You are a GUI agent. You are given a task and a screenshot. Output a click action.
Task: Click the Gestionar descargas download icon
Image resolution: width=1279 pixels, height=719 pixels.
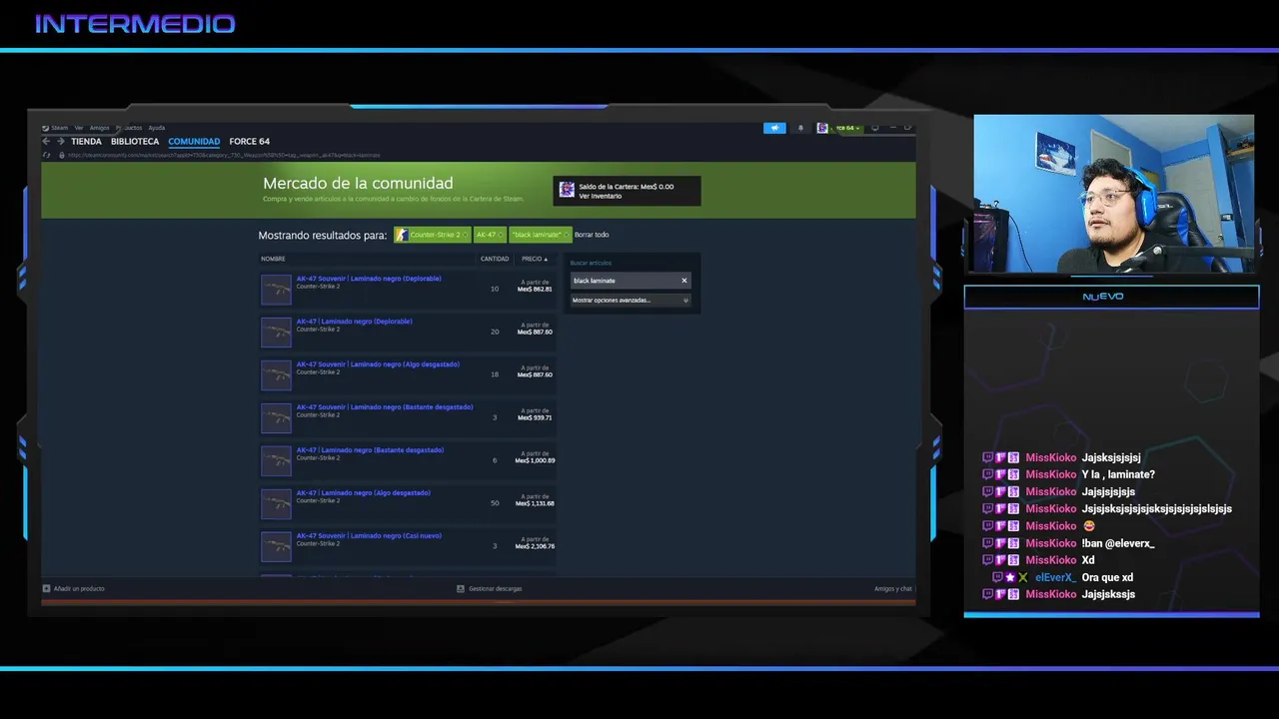(x=461, y=588)
